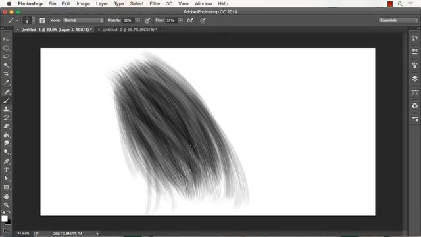Reset default foreground and background colors
This screenshot has width=421, height=237.
tap(3, 212)
